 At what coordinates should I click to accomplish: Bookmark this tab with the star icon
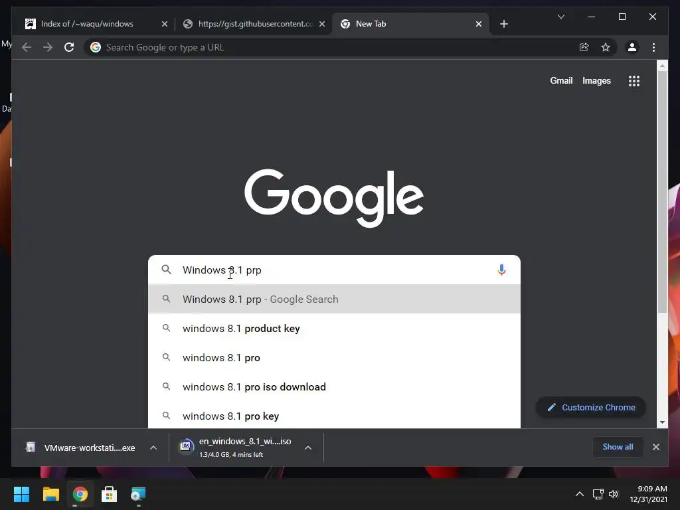(606, 47)
